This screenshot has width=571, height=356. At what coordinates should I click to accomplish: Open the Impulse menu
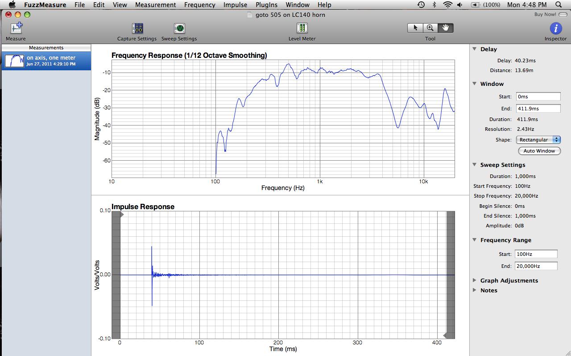tap(235, 4)
